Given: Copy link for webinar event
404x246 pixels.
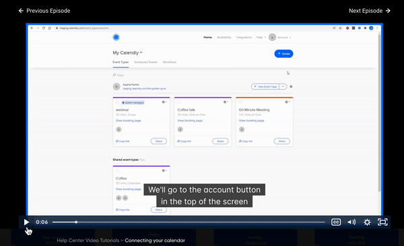Looking at the screenshot, I should coord(123,141).
